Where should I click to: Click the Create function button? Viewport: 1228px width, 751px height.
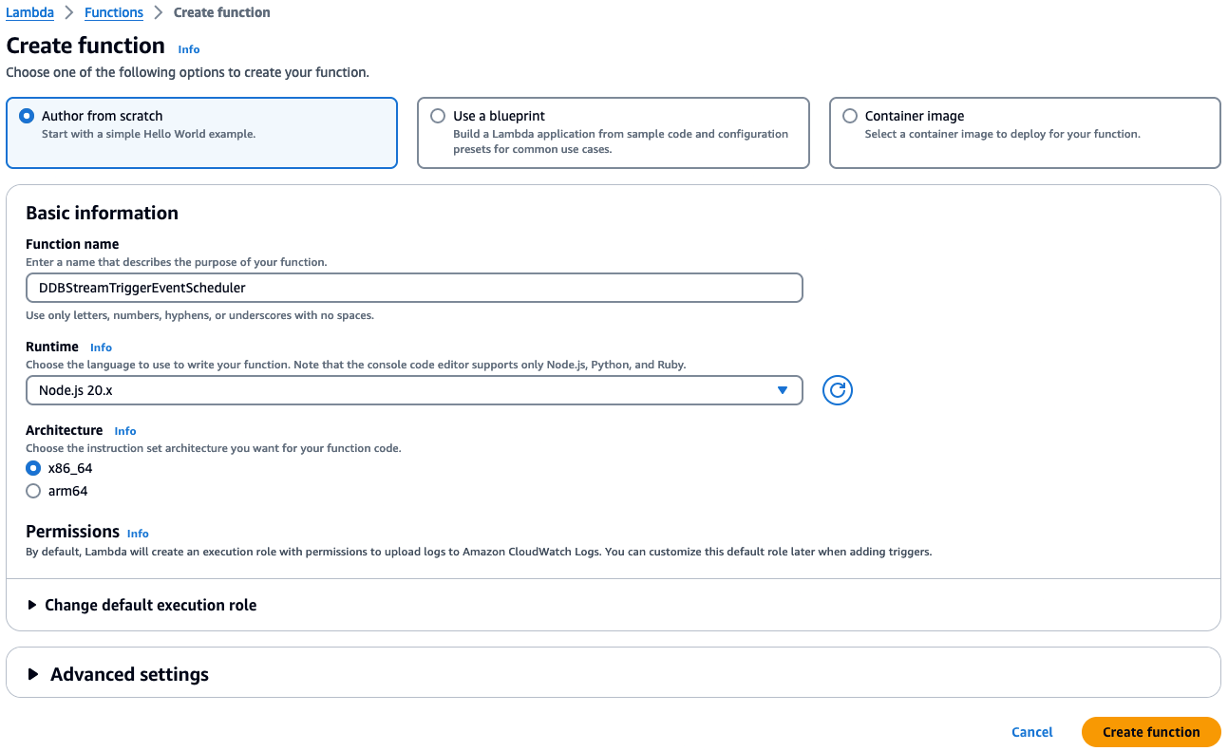(x=1150, y=731)
